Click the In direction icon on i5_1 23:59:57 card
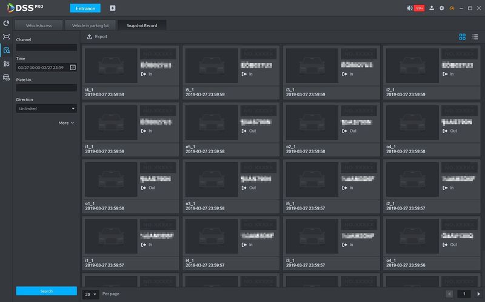This screenshot has height=302, width=485. pos(344,188)
